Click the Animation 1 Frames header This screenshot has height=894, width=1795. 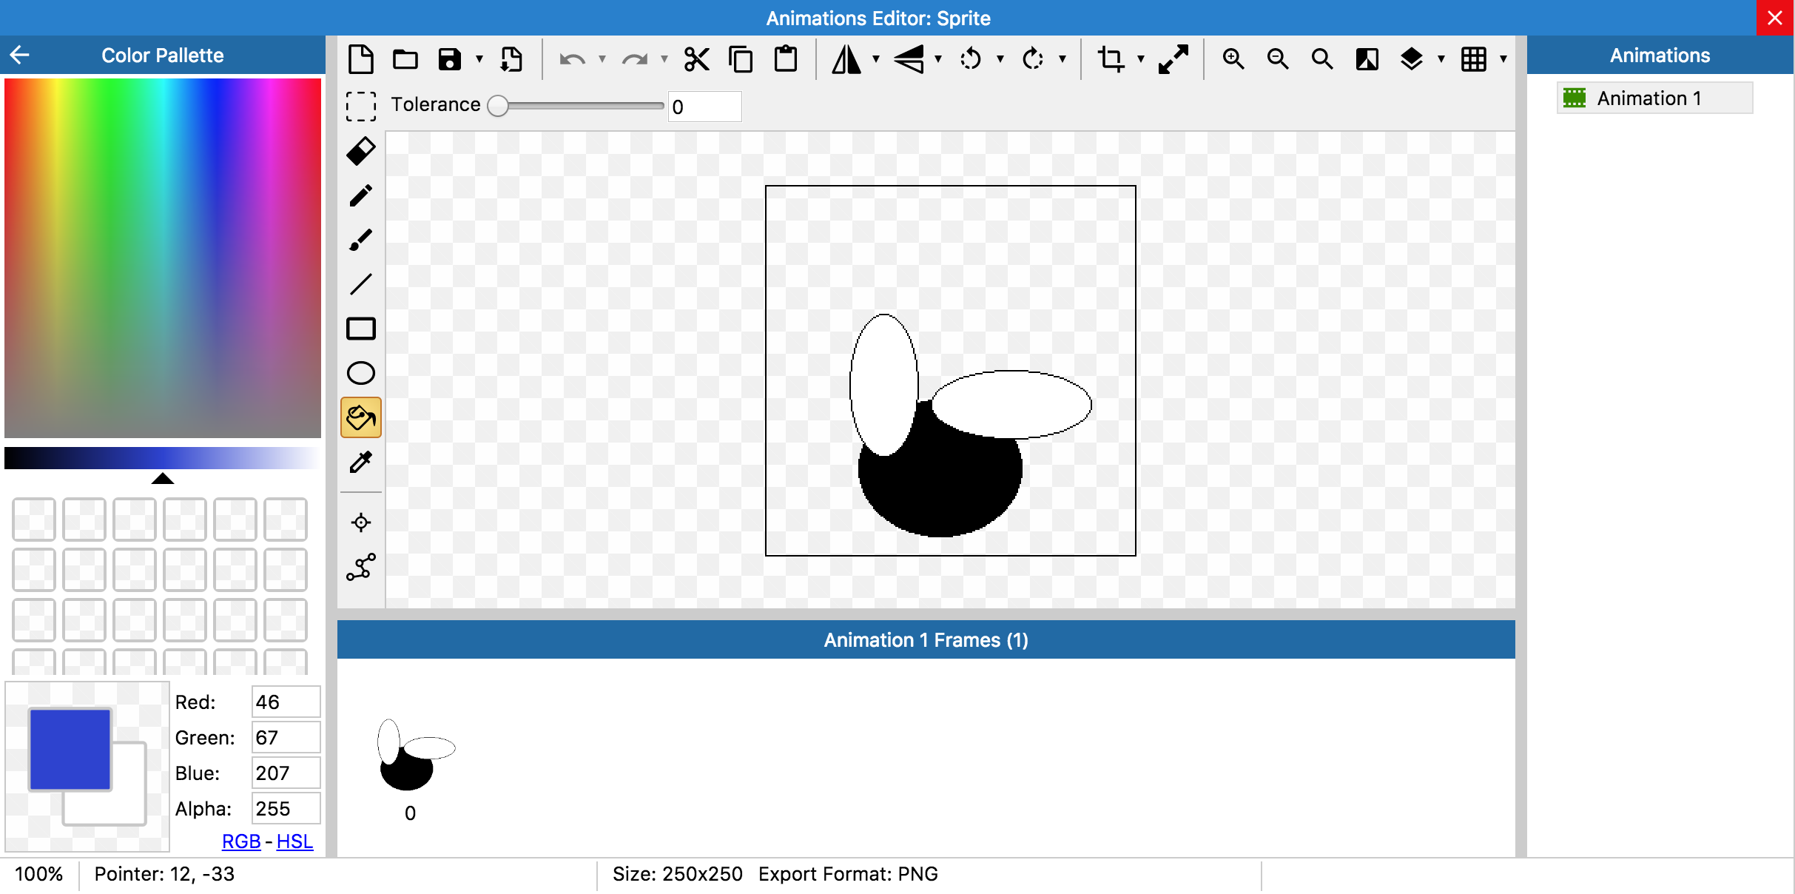click(x=926, y=639)
